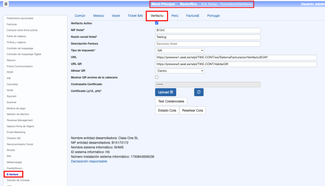The width and height of the screenshot is (325, 186).
Task: Click the Estado Cola button
Action: click(167, 110)
